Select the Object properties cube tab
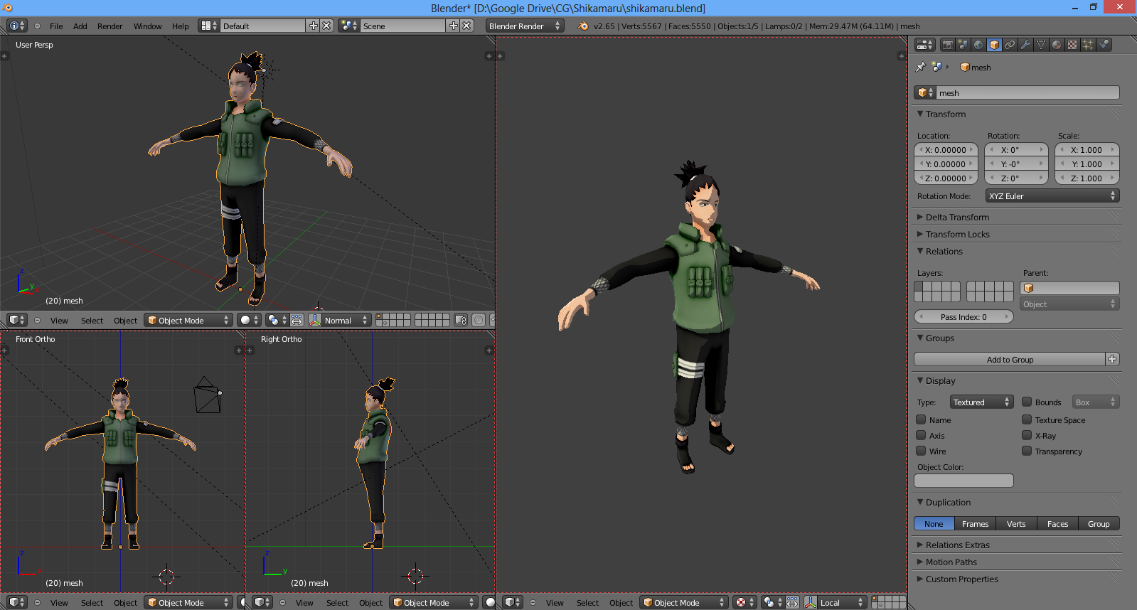The width and height of the screenshot is (1137, 610). pos(994,45)
